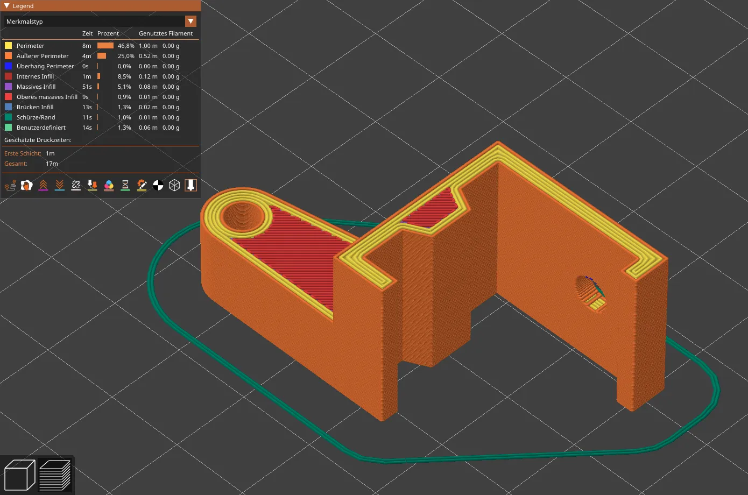Viewport: 748px width, 495px height.
Task: Click the orange Äußerer Perimeter swatch
Action: click(x=8, y=56)
